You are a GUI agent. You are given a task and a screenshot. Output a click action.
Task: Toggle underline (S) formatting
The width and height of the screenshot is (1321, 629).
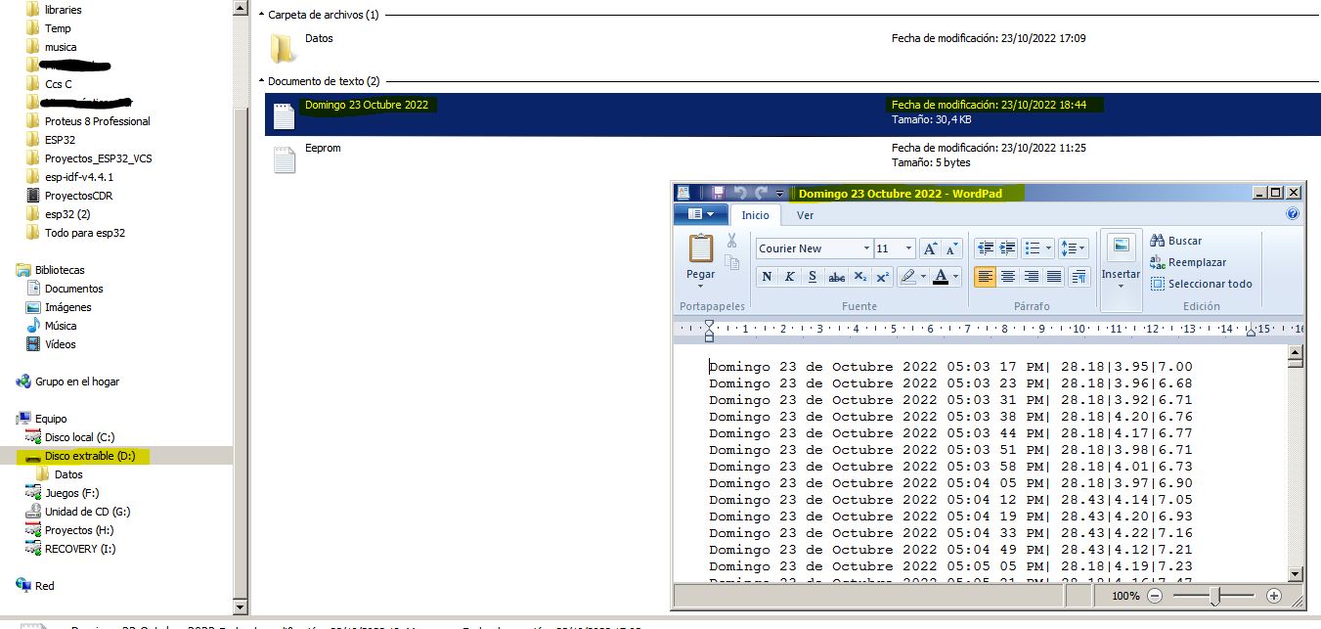(x=813, y=277)
